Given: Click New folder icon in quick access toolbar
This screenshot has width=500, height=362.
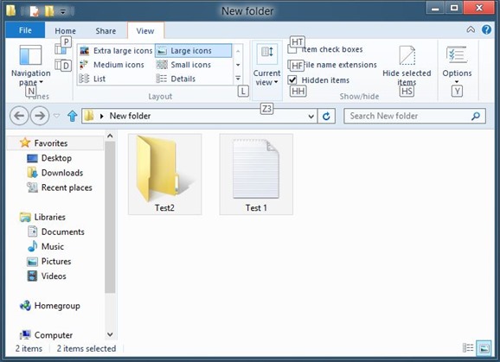Looking at the screenshot, I should click(x=49, y=12).
